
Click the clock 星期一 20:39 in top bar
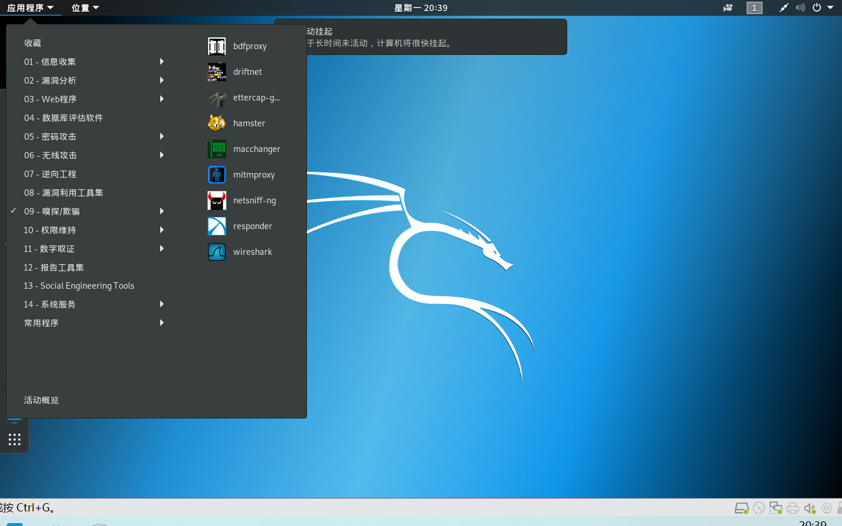(421, 8)
